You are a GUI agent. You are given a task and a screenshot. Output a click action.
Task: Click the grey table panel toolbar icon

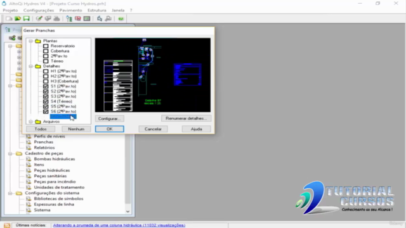tap(87, 18)
